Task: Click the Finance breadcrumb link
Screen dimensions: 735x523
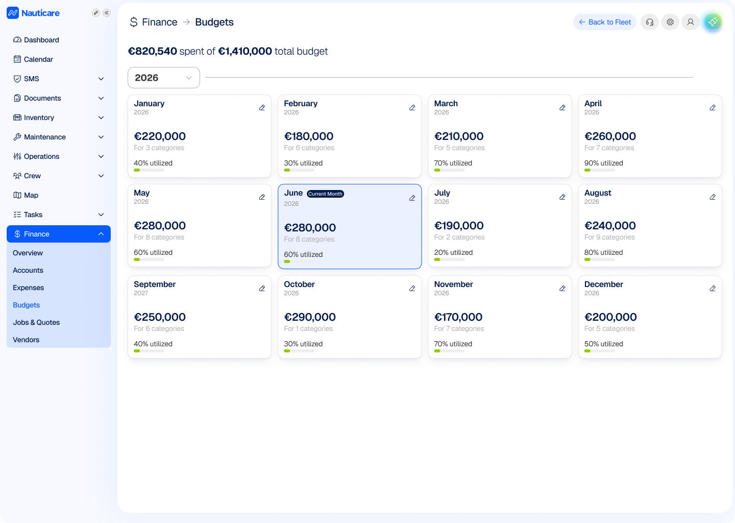Action: [160, 22]
